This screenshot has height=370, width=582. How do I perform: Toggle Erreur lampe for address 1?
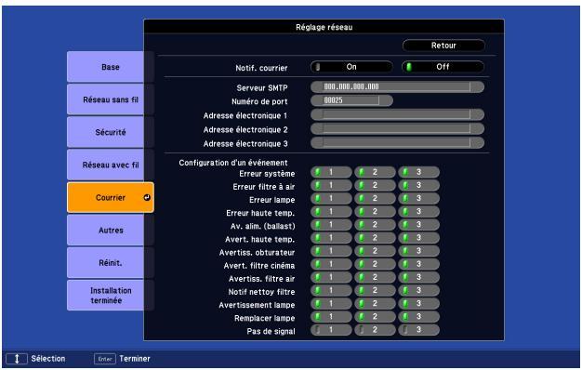(x=331, y=198)
